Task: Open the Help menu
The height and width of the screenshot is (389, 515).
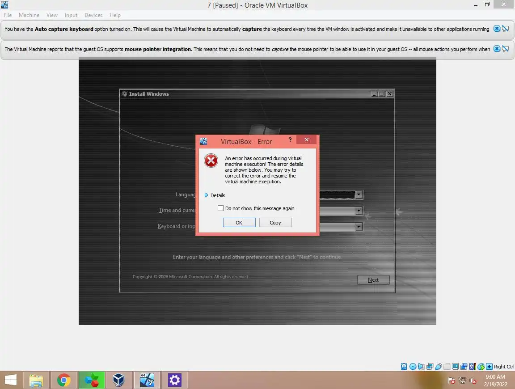Action: (x=115, y=15)
